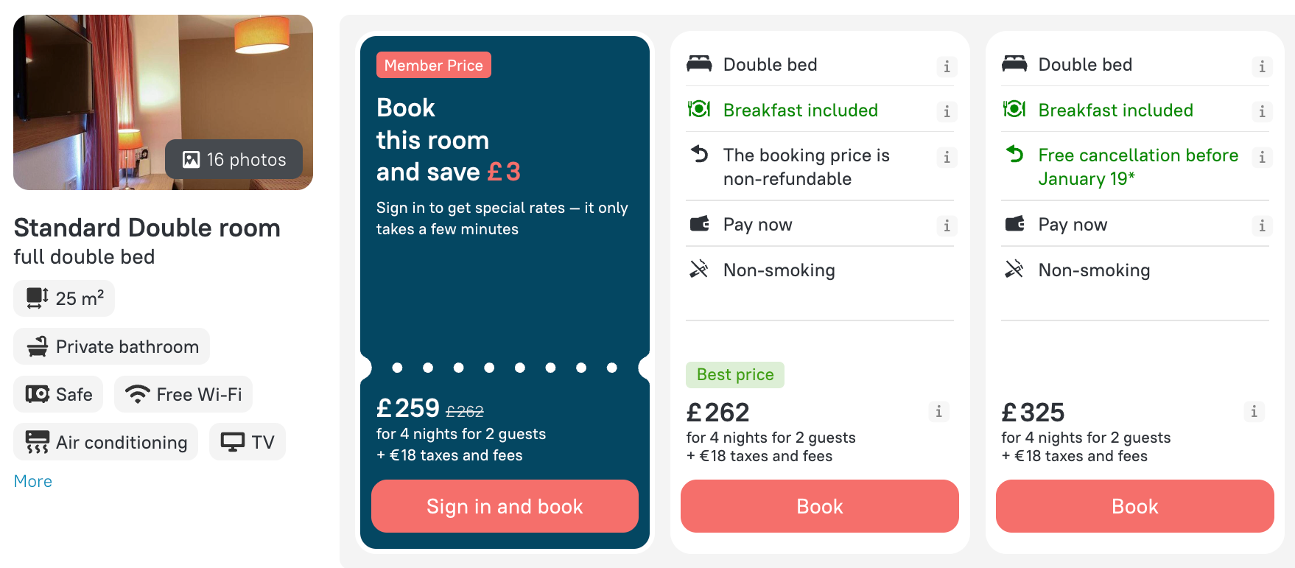Expand amenities with the More link
1295x568 pixels.
click(x=33, y=481)
